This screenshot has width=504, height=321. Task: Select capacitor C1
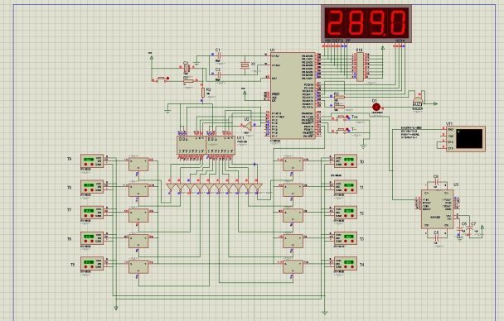(218, 55)
